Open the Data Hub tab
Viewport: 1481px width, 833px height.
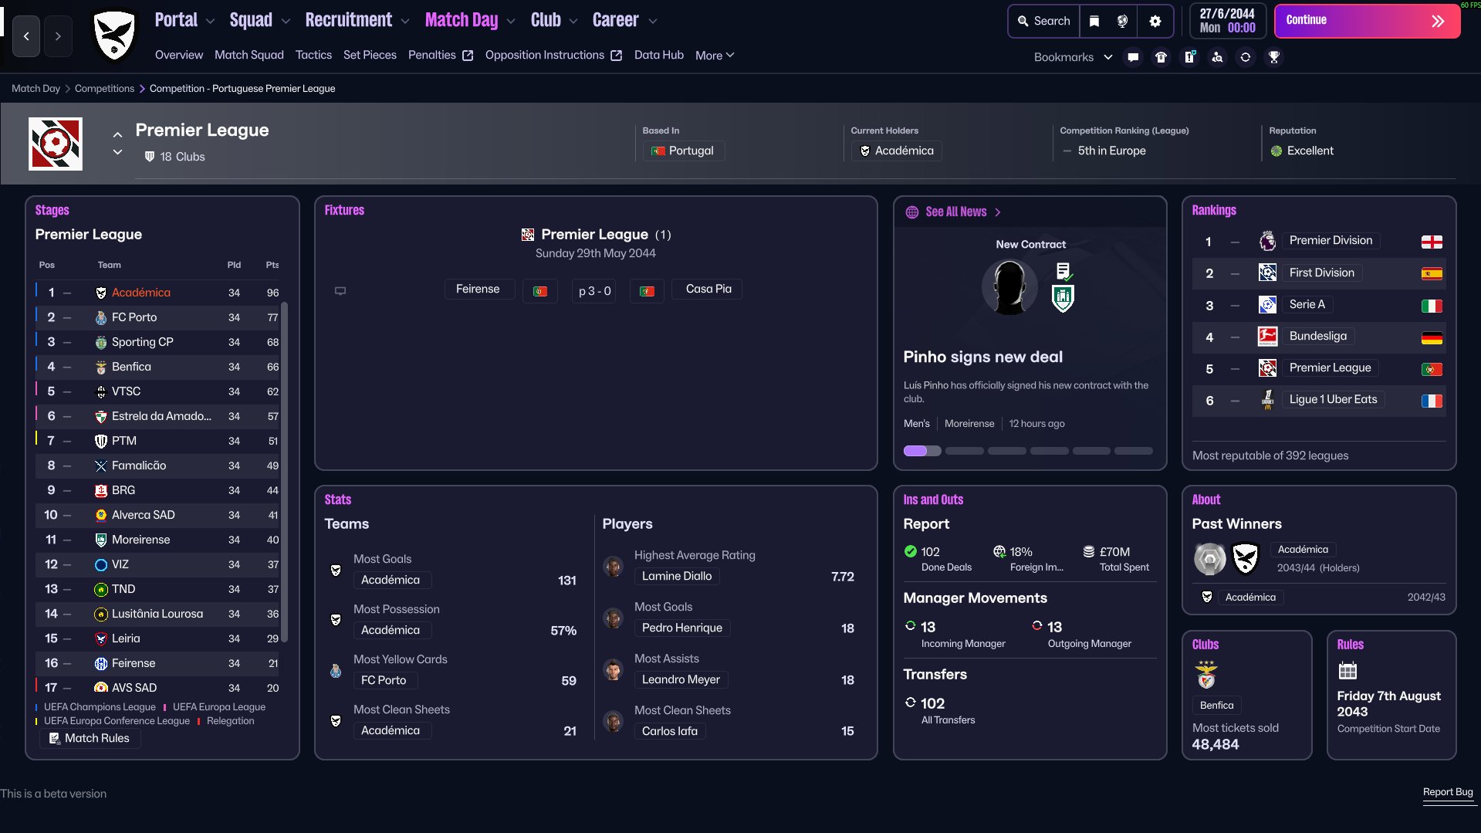[x=659, y=55]
